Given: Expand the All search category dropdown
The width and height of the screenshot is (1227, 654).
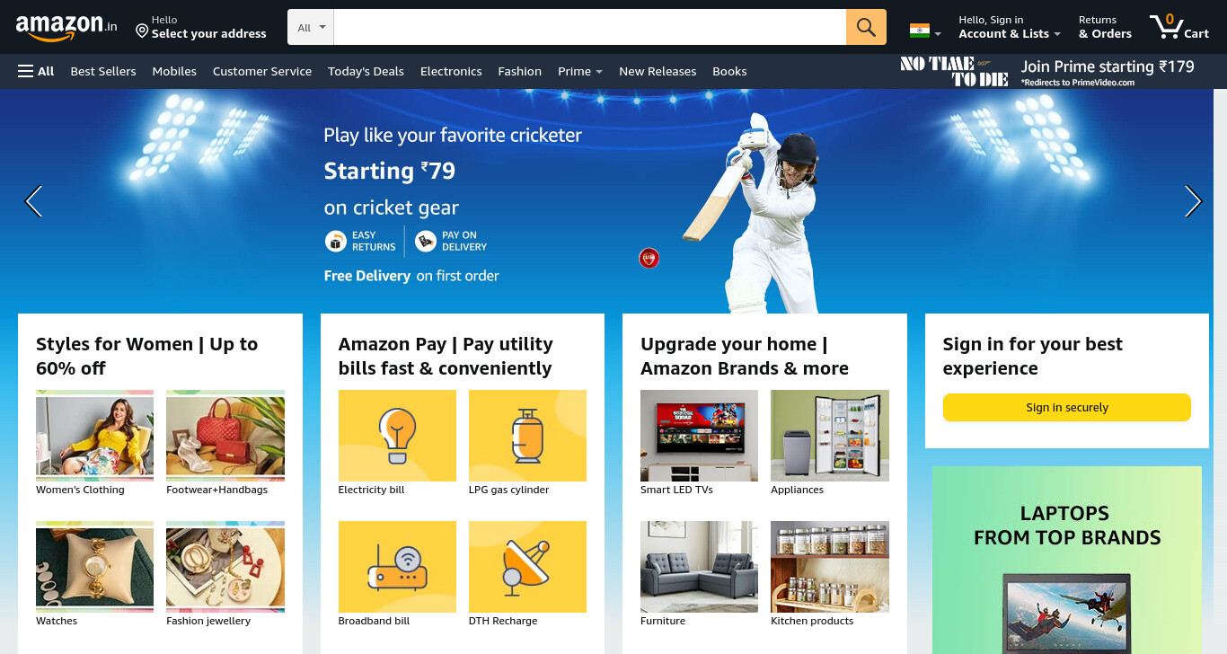Looking at the screenshot, I should click(x=311, y=27).
